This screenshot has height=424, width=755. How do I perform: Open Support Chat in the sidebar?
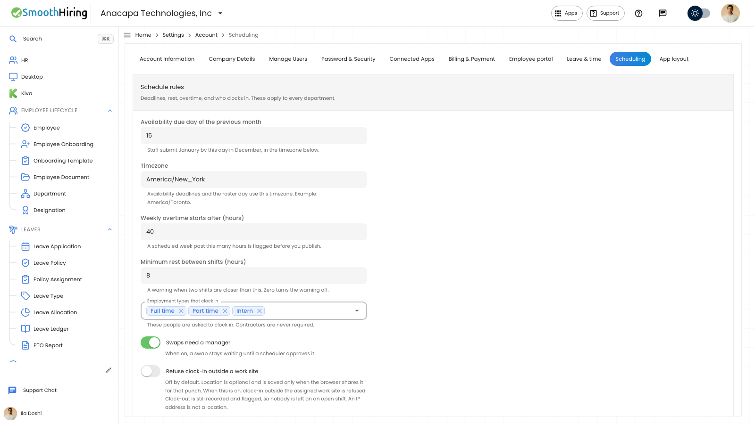tap(40, 390)
